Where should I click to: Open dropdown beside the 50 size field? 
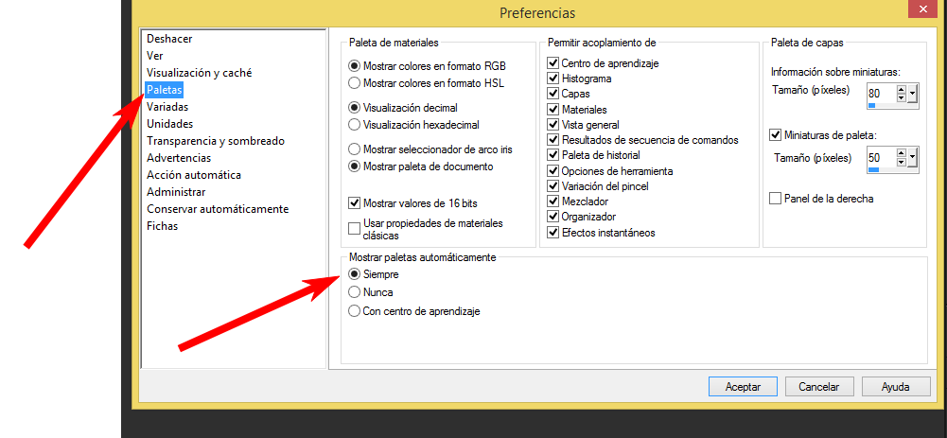(913, 158)
